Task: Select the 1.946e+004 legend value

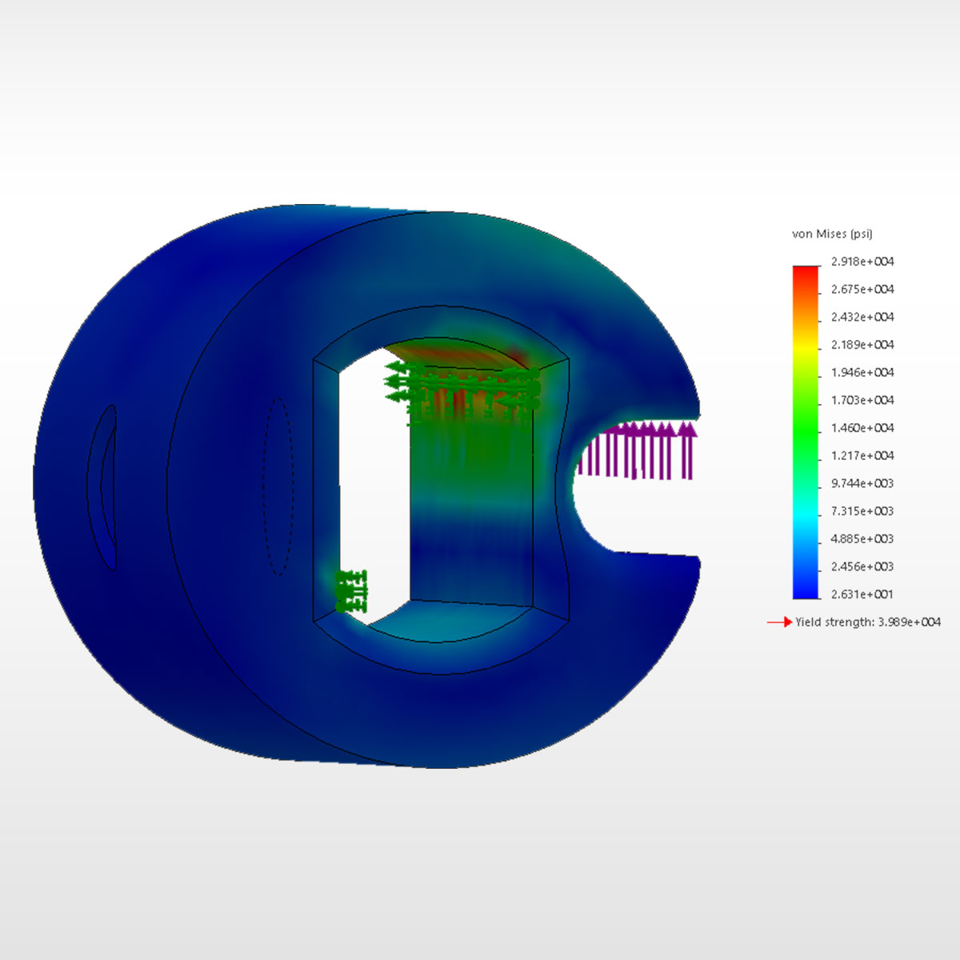Action: coord(862,372)
